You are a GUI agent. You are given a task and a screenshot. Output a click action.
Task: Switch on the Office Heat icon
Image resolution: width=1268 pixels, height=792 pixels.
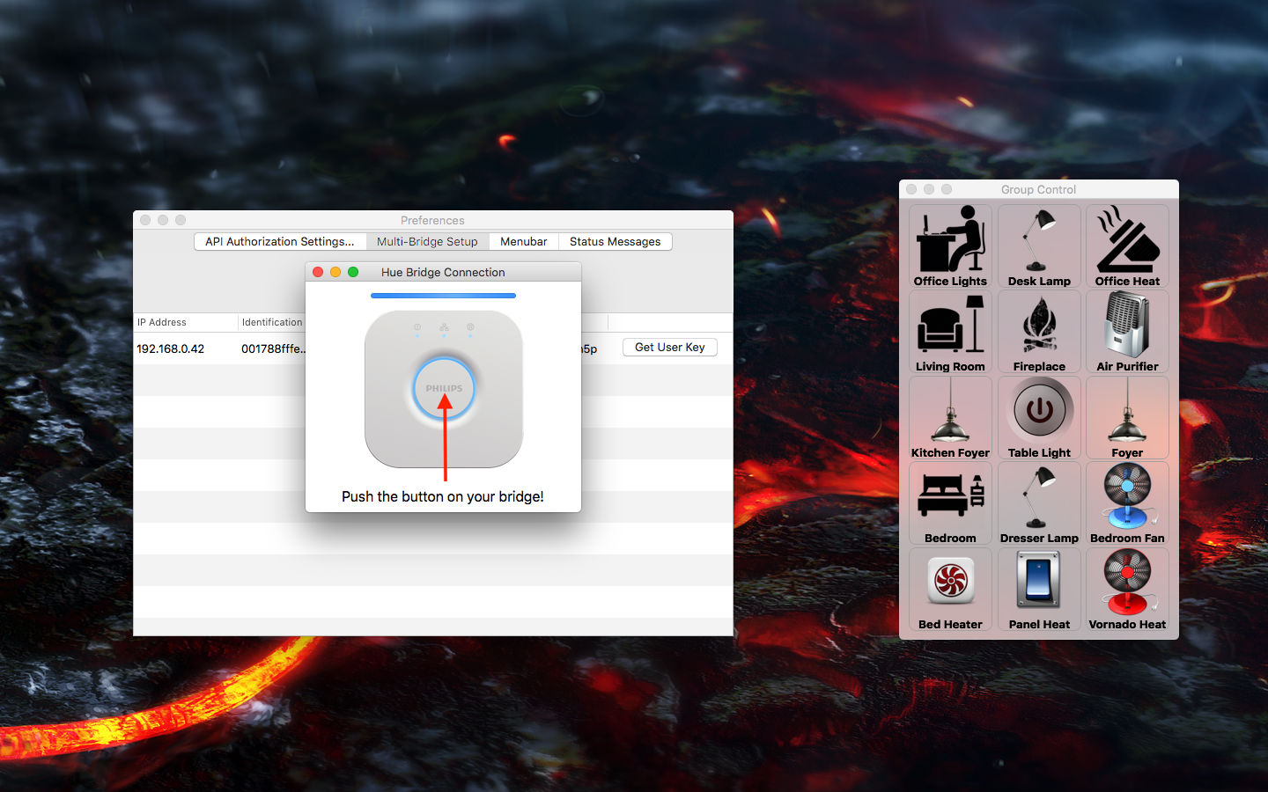click(x=1127, y=246)
